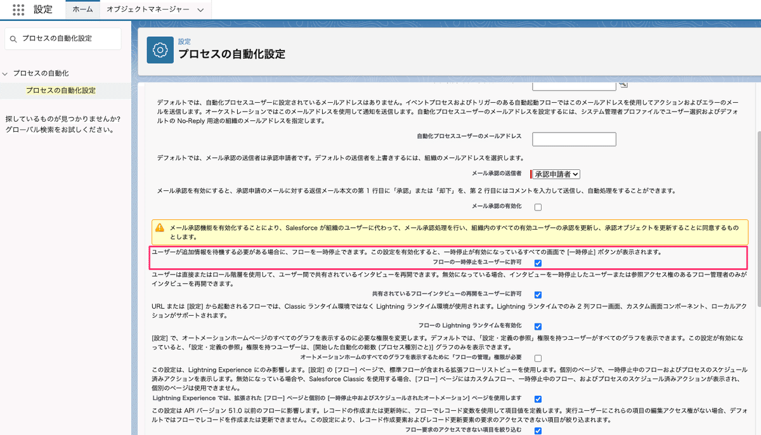Click the setup gear icon in page header
The height and width of the screenshot is (435, 761).
pos(160,50)
